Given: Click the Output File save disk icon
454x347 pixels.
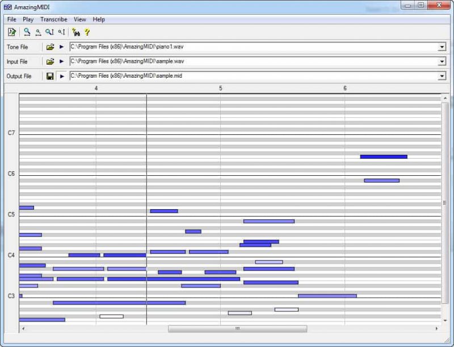Looking at the screenshot, I should click(50, 76).
